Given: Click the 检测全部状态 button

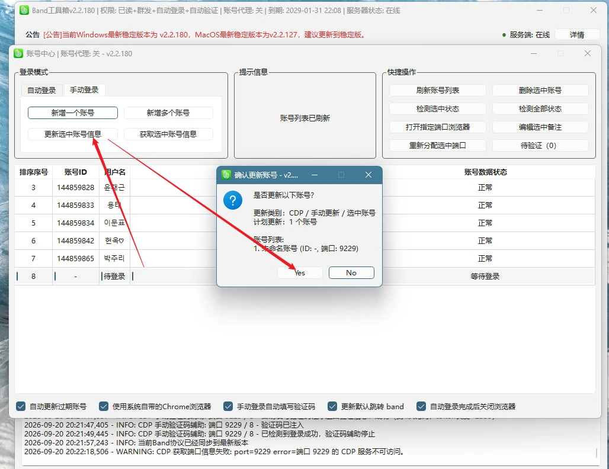Looking at the screenshot, I should (540, 109).
